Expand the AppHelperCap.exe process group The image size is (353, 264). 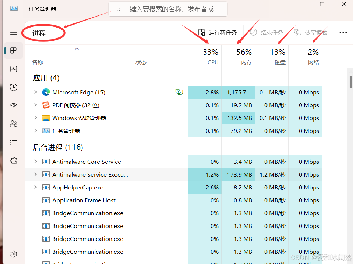tap(36, 187)
